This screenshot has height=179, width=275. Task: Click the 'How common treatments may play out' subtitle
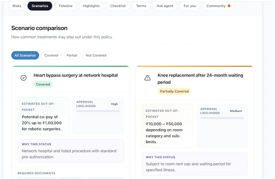coord(62,37)
